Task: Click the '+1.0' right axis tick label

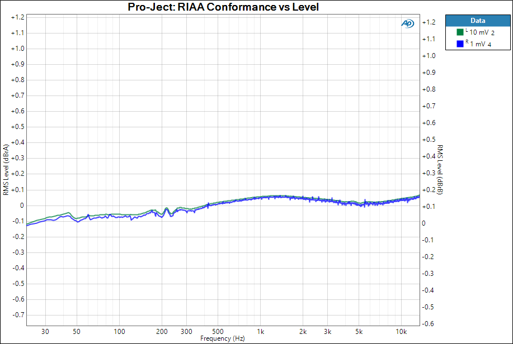Action: [x=429, y=55]
